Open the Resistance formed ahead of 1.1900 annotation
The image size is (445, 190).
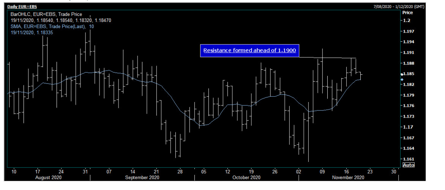[250, 51]
